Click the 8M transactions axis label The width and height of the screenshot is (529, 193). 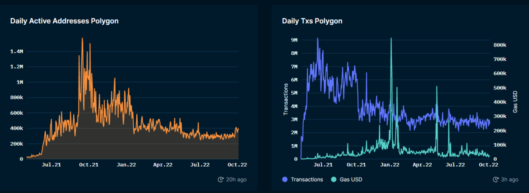(x=294, y=53)
